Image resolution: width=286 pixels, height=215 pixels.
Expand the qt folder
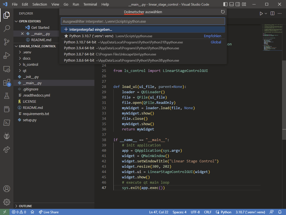click(x=25, y=71)
